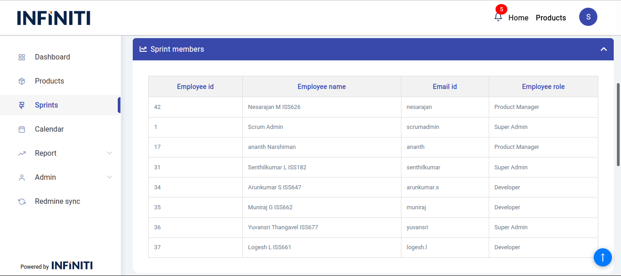Open the Dashboard grid icon
The image size is (621, 276).
tap(22, 57)
